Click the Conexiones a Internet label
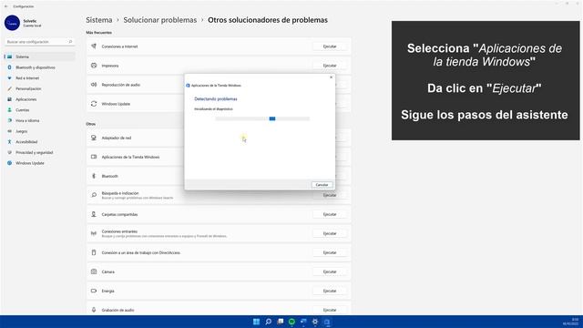The image size is (583, 328). (x=119, y=46)
